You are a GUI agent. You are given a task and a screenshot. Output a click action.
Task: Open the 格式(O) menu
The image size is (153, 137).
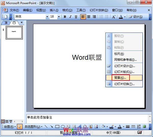point(67,10)
